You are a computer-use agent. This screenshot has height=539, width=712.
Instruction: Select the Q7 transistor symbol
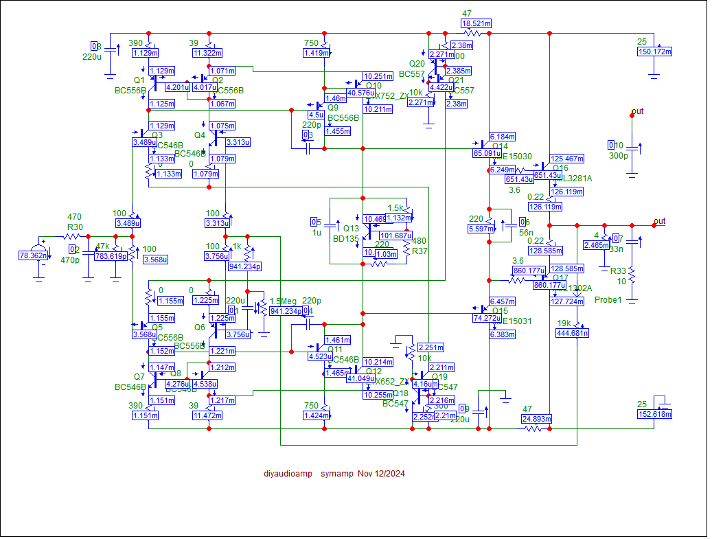coord(152,380)
